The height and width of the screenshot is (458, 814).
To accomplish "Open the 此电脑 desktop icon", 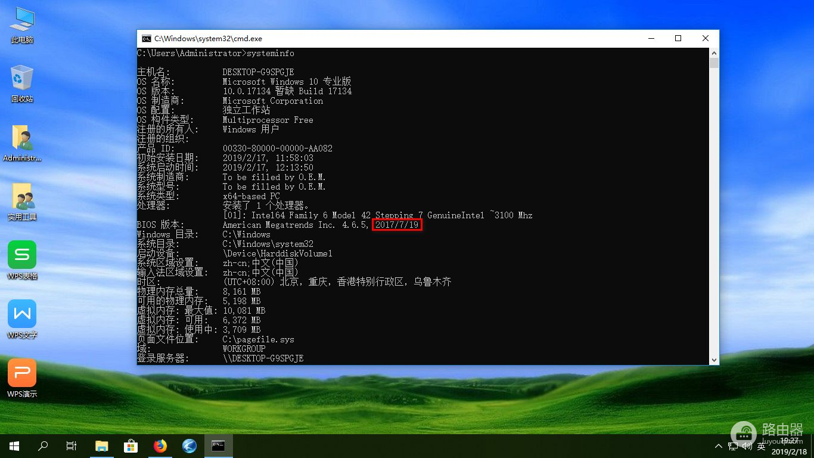I will (22, 25).
